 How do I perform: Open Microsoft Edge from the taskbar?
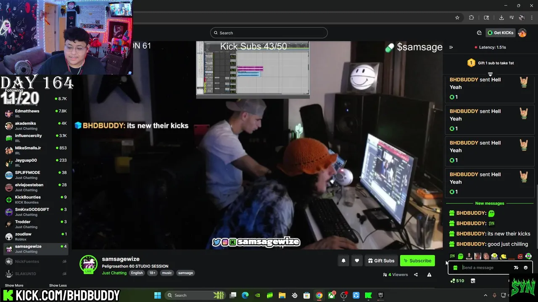click(x=245, y=295)
